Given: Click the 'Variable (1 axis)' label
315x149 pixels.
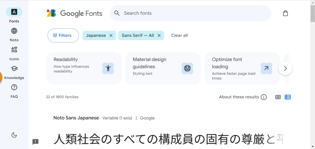Looking at the screenshot, I should coord(117,118).
